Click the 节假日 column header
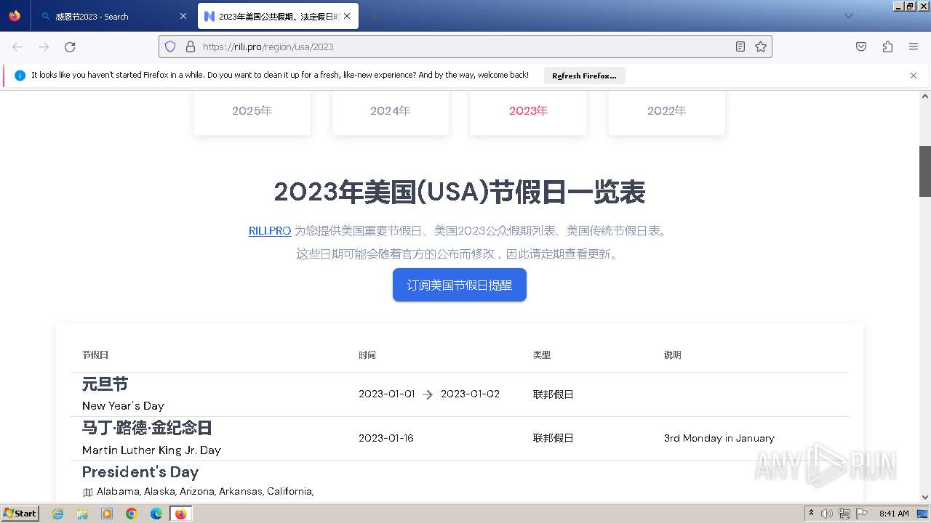 [x=95, y=355]
